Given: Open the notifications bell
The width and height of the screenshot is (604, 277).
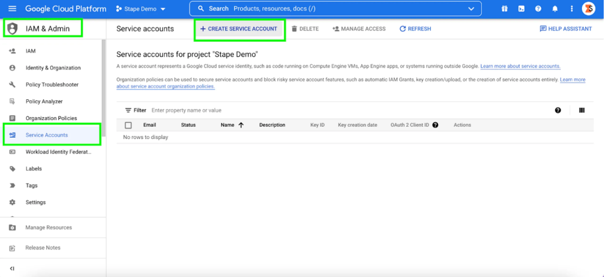Looking at the screenshot, I should click(555, 9).
